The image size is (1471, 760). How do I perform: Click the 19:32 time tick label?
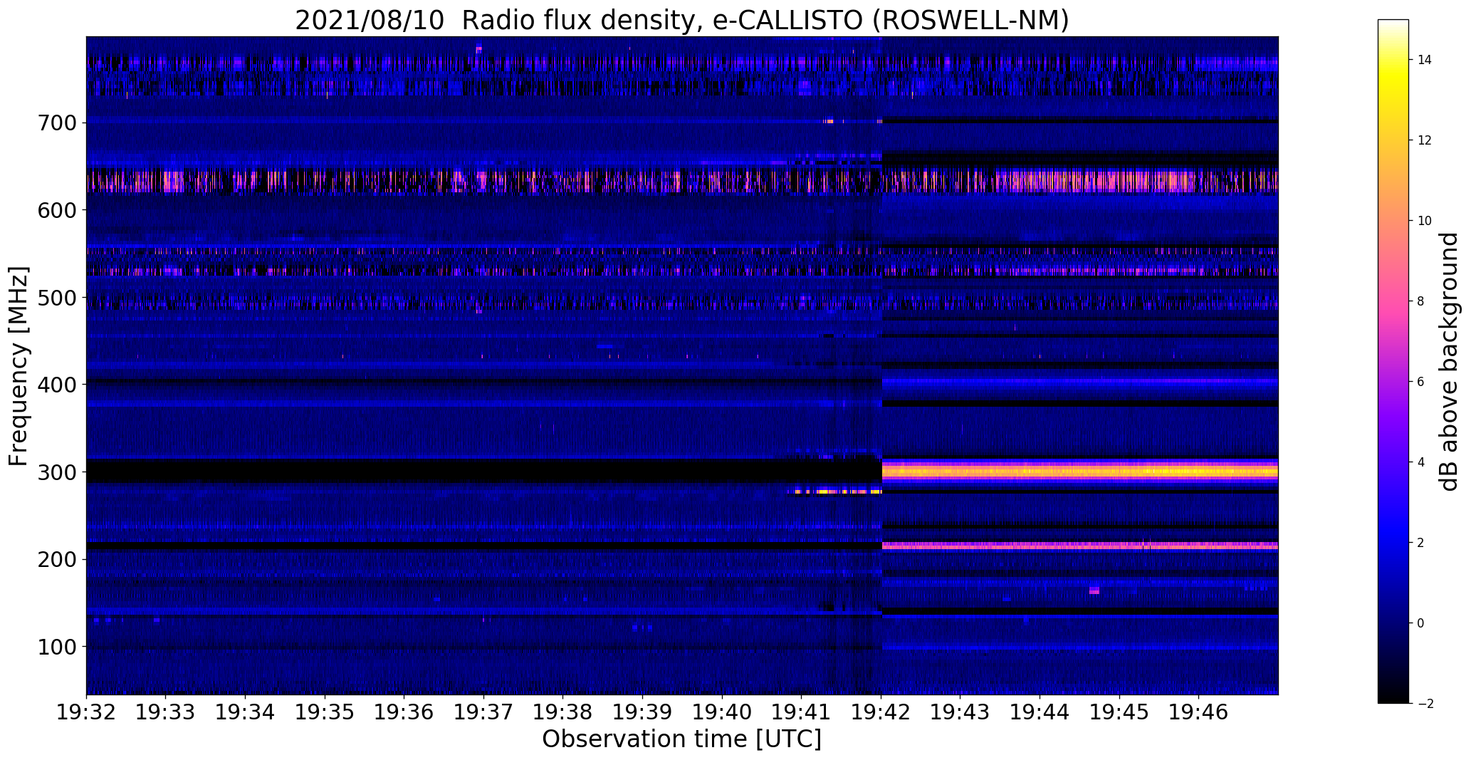pos(87,711)
